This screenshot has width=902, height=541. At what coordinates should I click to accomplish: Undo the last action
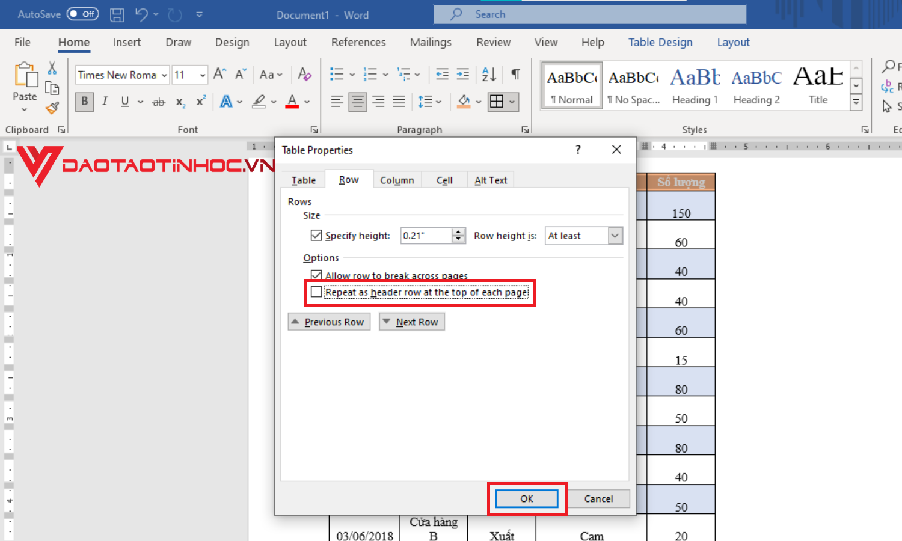point(141,14)
